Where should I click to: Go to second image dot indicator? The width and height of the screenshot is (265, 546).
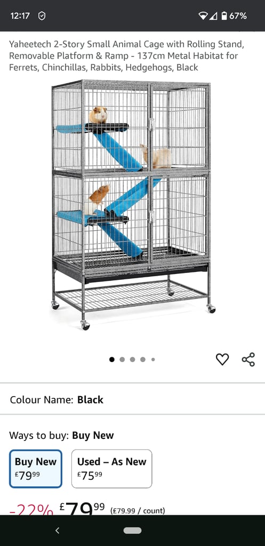(x=122, y=359)
